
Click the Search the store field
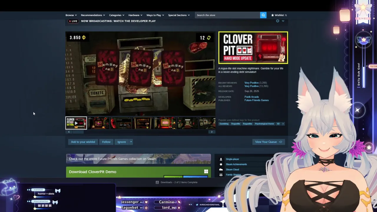point(227,15)
